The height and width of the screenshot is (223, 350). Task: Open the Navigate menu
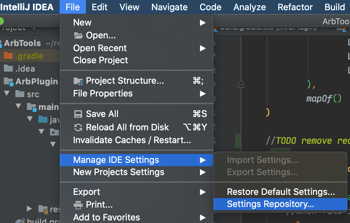tap(169, 7)
